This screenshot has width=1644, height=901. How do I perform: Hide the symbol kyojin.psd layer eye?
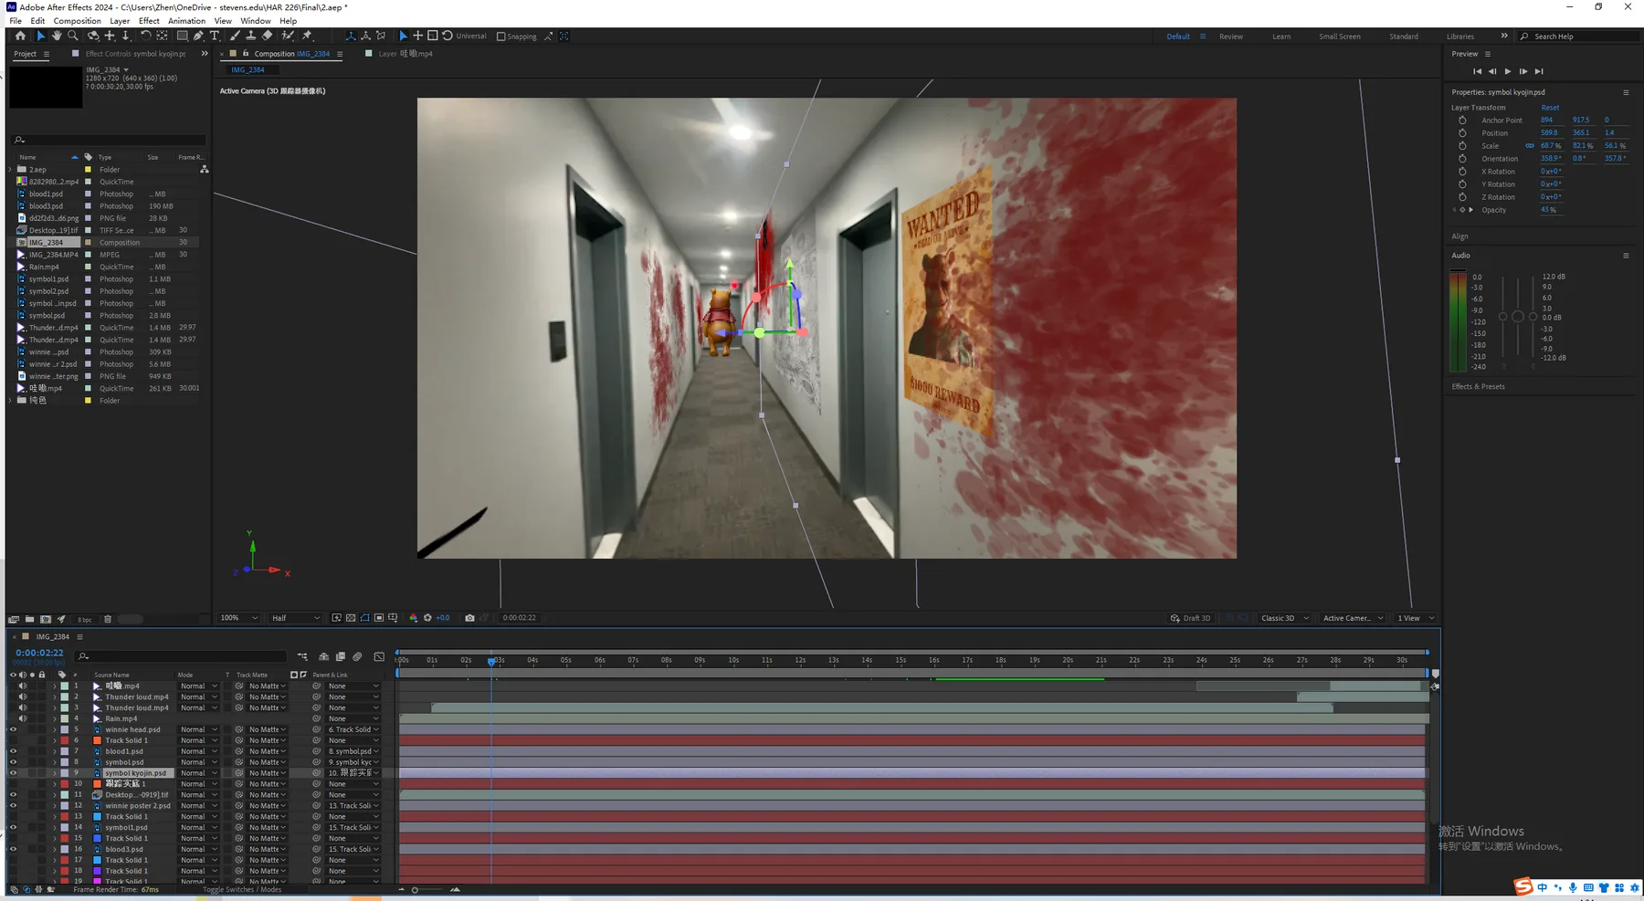[13, 773]
